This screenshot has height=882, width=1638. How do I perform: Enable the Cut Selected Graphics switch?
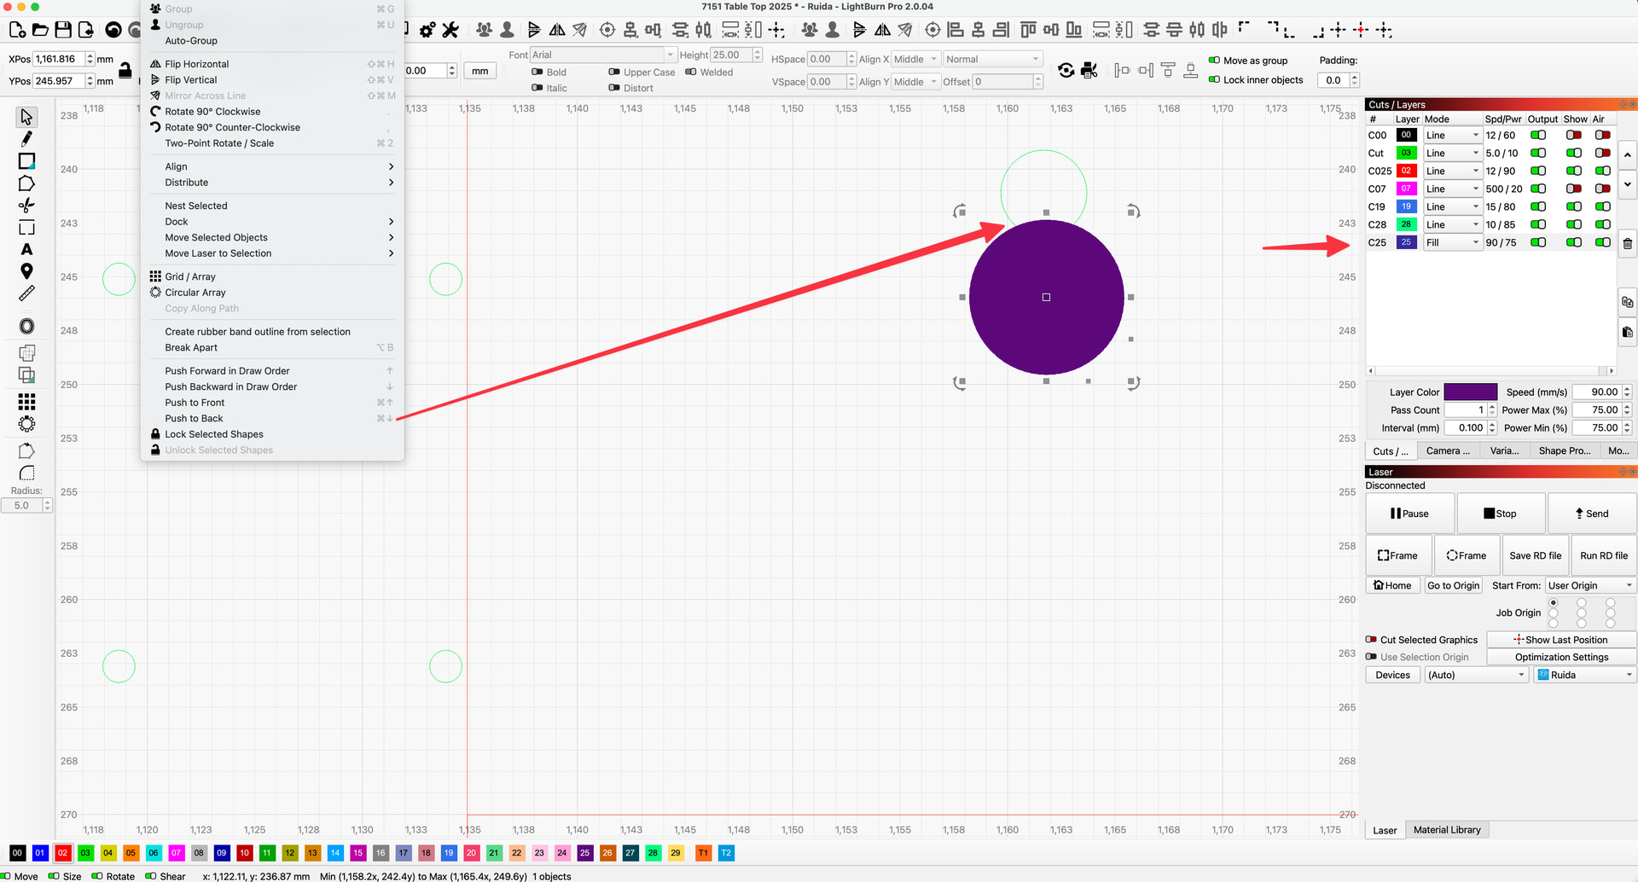coord(1371,640)
